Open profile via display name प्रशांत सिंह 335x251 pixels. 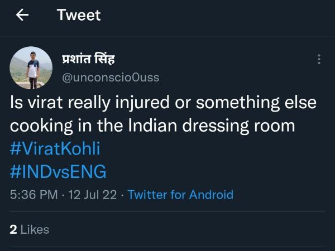click(89, 59)
